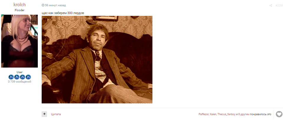The image size is (283, 121).
Task: Click the third blue rank badge
Action: click(x=22, y=77)
